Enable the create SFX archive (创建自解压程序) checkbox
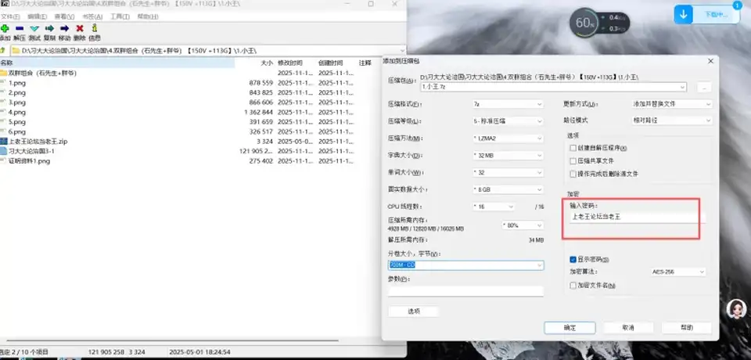The width and height of the screenshot is (751, 360). (x=573, y=148)
